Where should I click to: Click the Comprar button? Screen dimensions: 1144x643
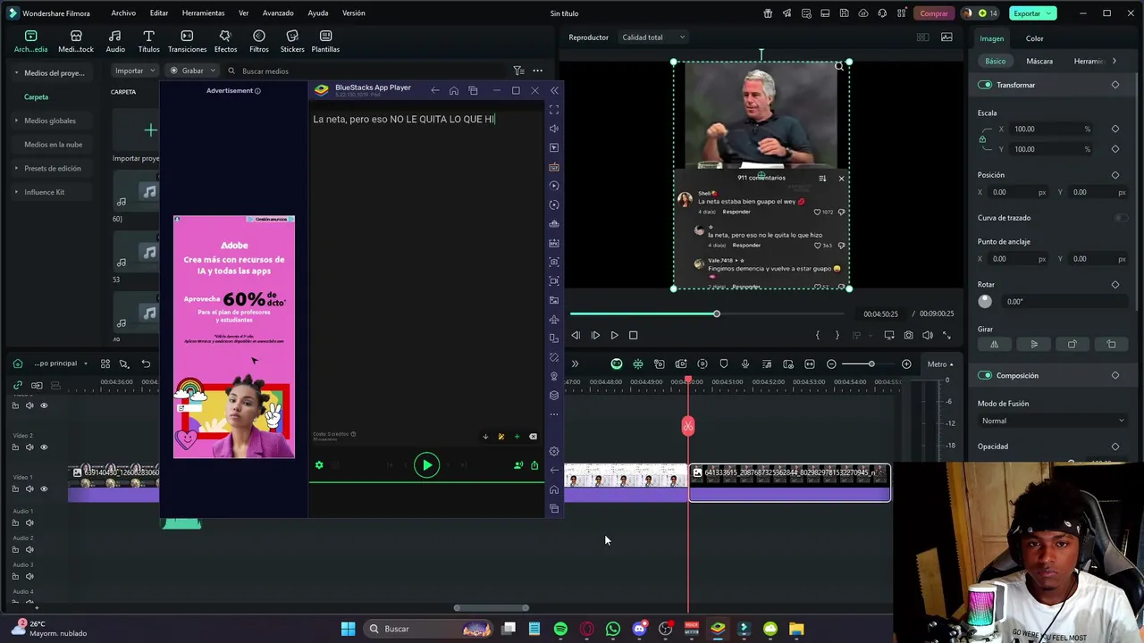(934, 13)
